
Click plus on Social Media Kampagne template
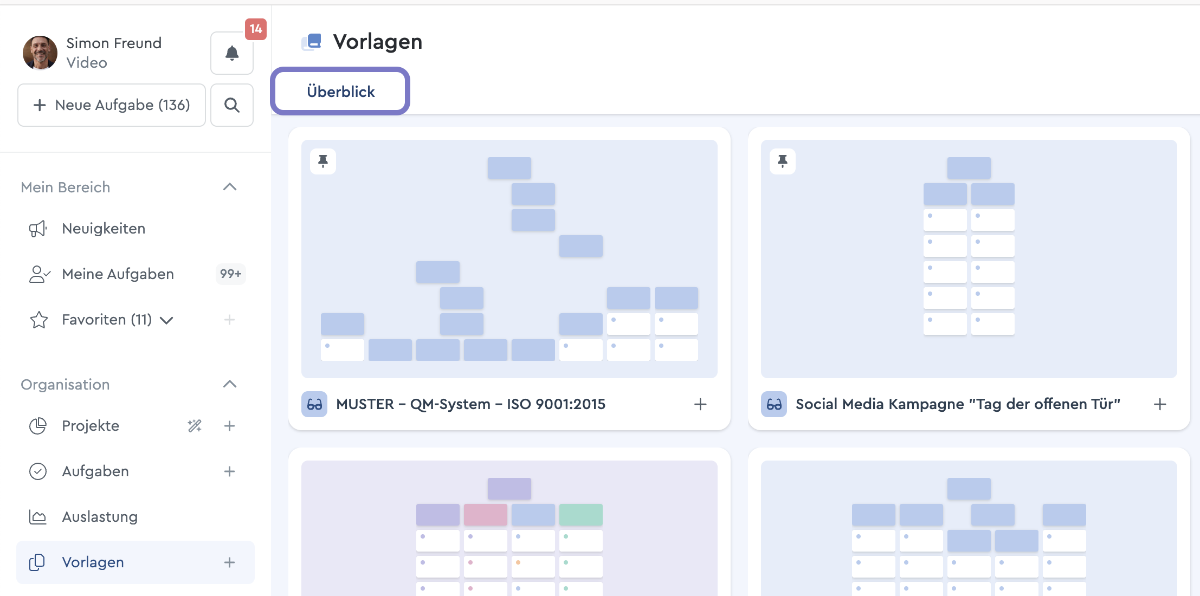(1160, 404)
